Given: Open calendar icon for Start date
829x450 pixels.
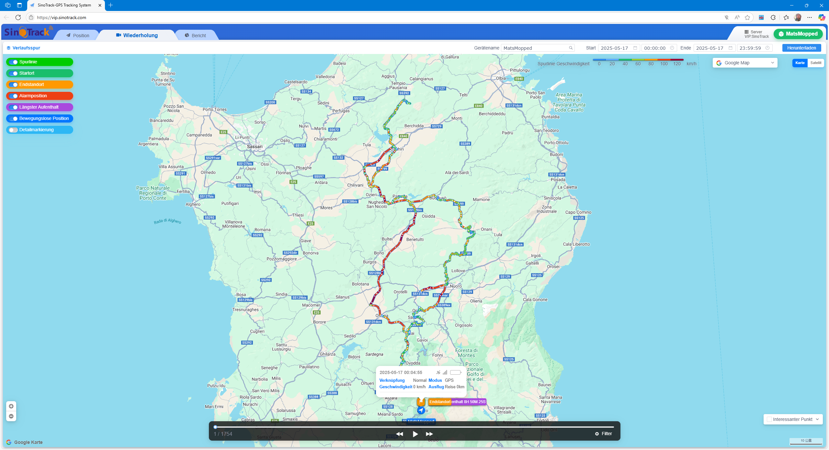Looking at the screenshot, I should [x=635, y=48].
